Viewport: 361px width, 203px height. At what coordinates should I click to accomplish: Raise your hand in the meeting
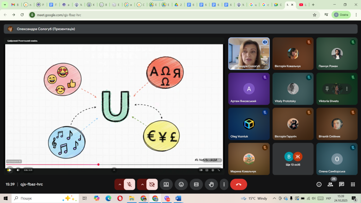[x=212, y=184]
